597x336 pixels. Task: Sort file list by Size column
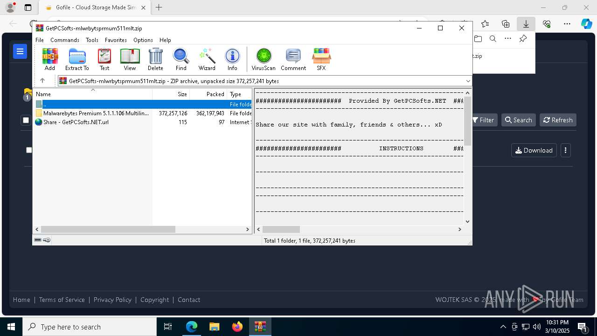pos(171,94)
